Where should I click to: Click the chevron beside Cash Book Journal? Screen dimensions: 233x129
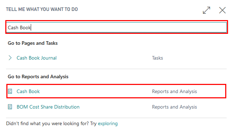point(10,58)
